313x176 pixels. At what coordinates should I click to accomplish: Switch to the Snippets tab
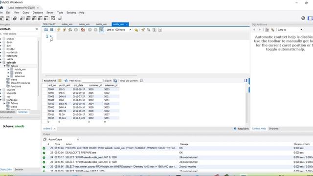tap(274, 129)
